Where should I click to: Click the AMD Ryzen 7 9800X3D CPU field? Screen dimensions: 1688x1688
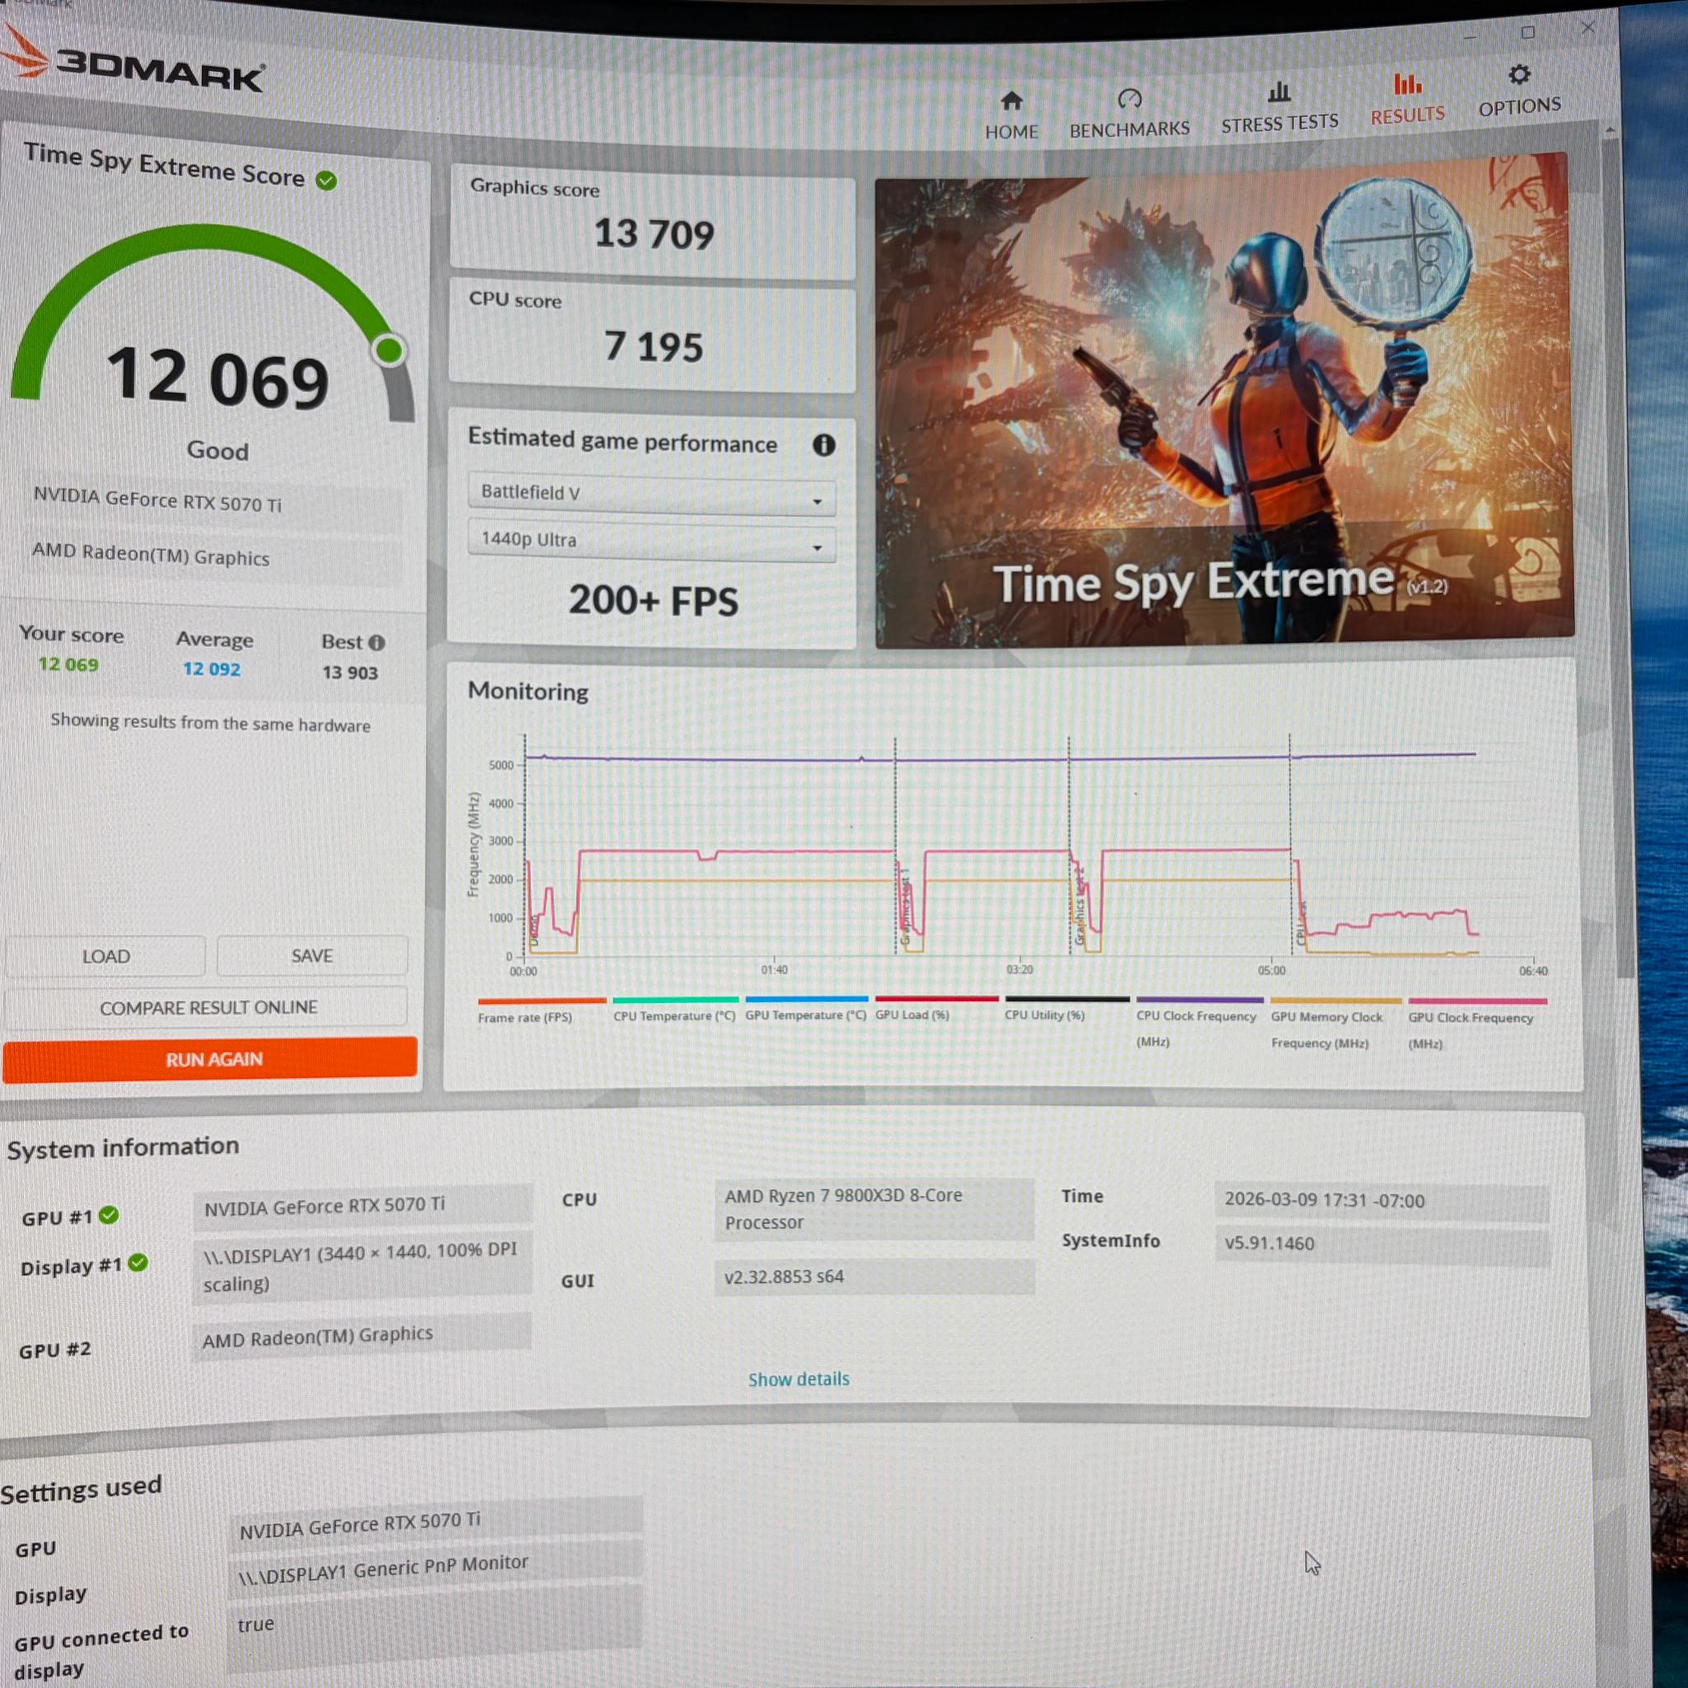click(x=874, y=1208)
